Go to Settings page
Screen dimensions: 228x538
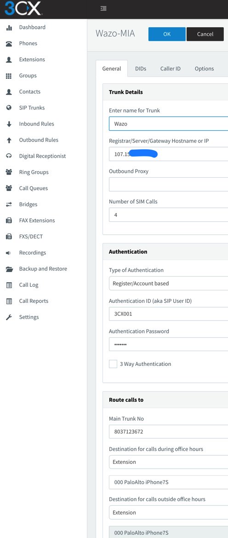tap(29, 317)
